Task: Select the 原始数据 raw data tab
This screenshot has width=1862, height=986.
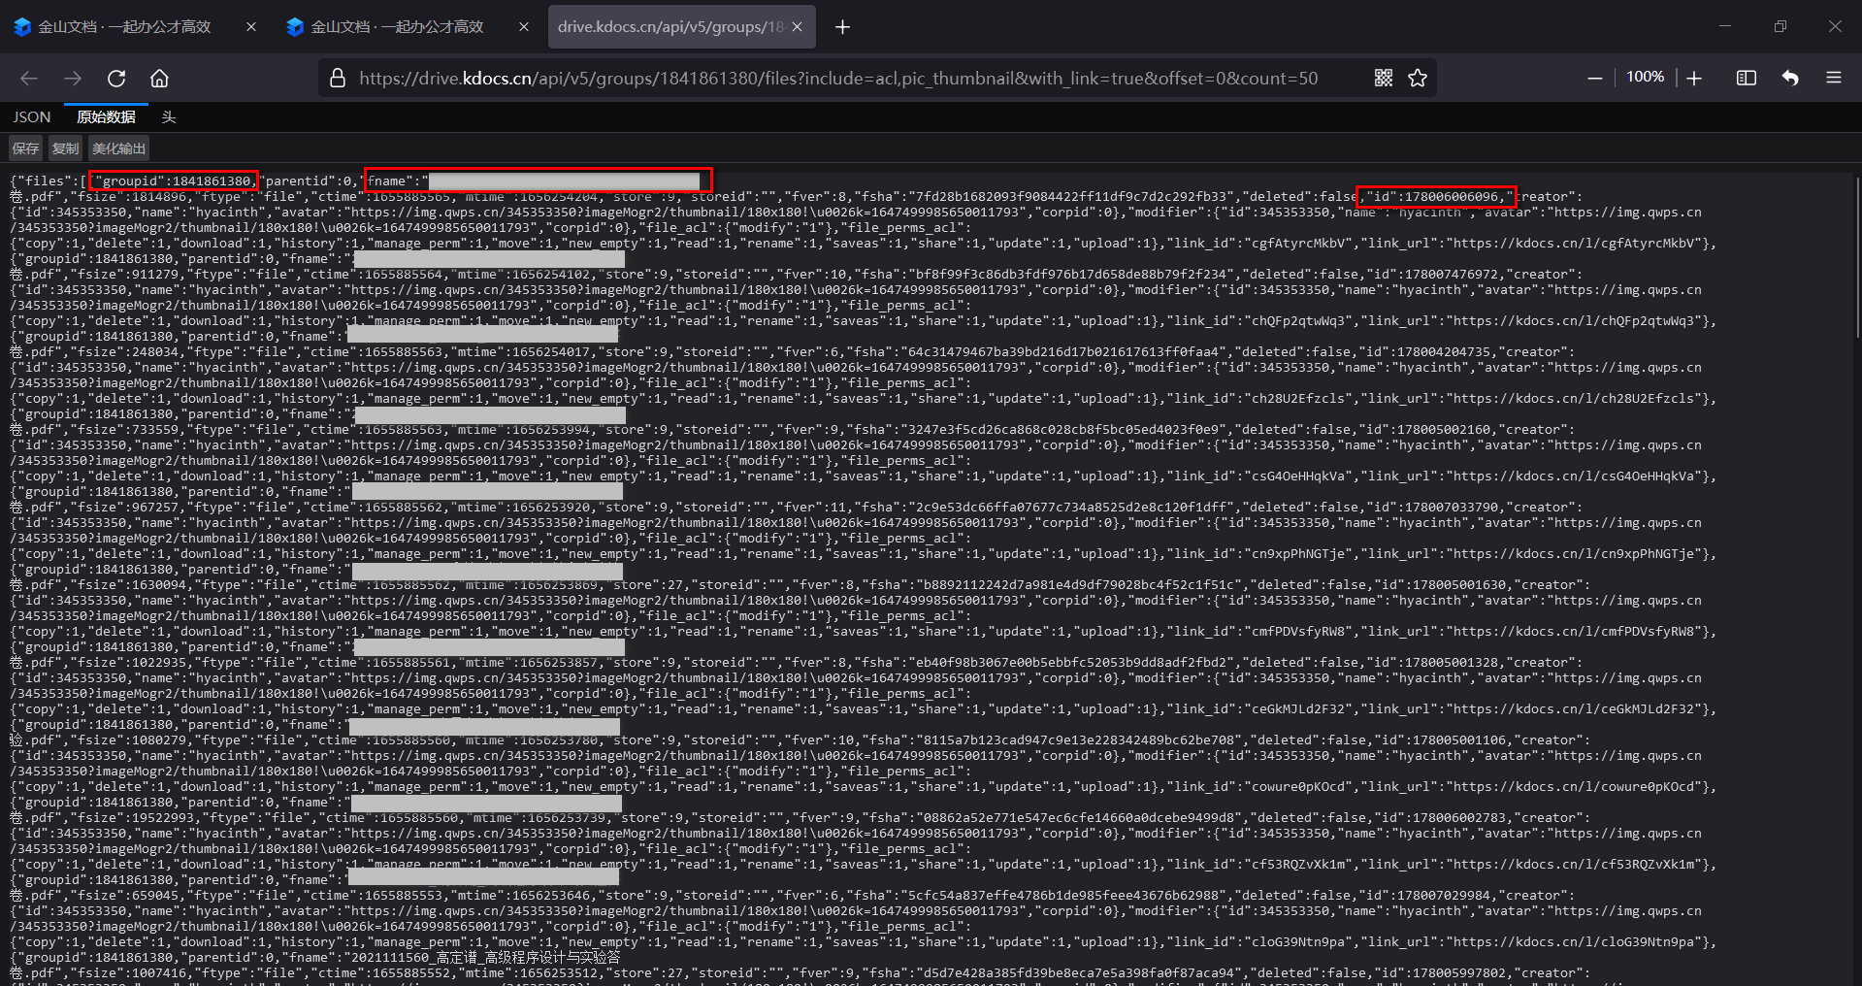Action: 106,117
